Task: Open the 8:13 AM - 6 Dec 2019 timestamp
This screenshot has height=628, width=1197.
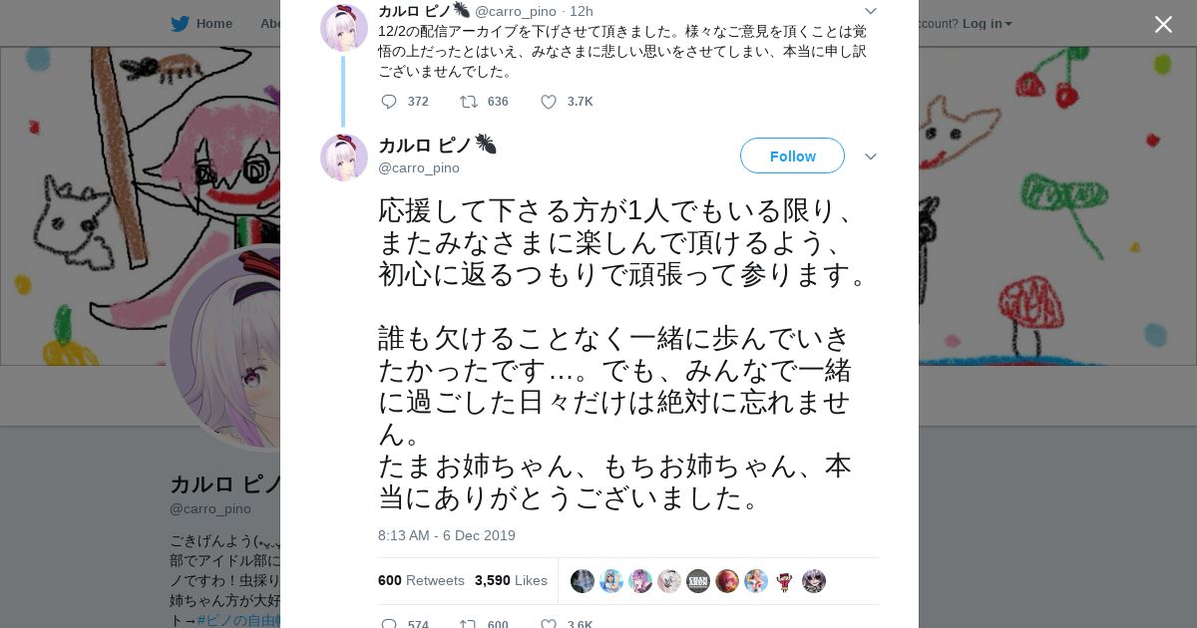Action: click(x=447, y=535)
